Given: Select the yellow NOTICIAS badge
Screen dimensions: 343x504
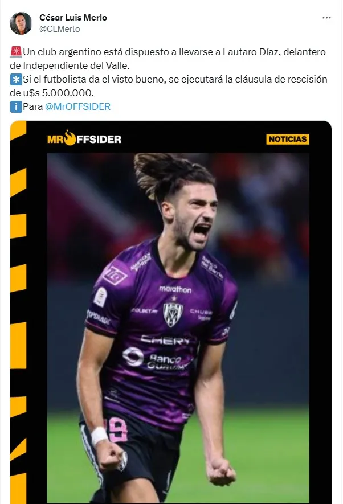Looking at the screenshot, I should (x=287, y=139).
